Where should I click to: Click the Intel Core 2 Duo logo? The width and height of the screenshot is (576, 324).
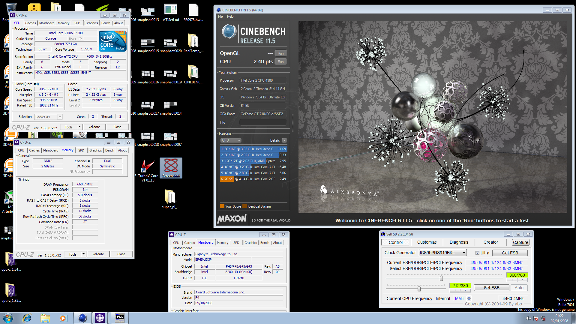click(112, 41)
